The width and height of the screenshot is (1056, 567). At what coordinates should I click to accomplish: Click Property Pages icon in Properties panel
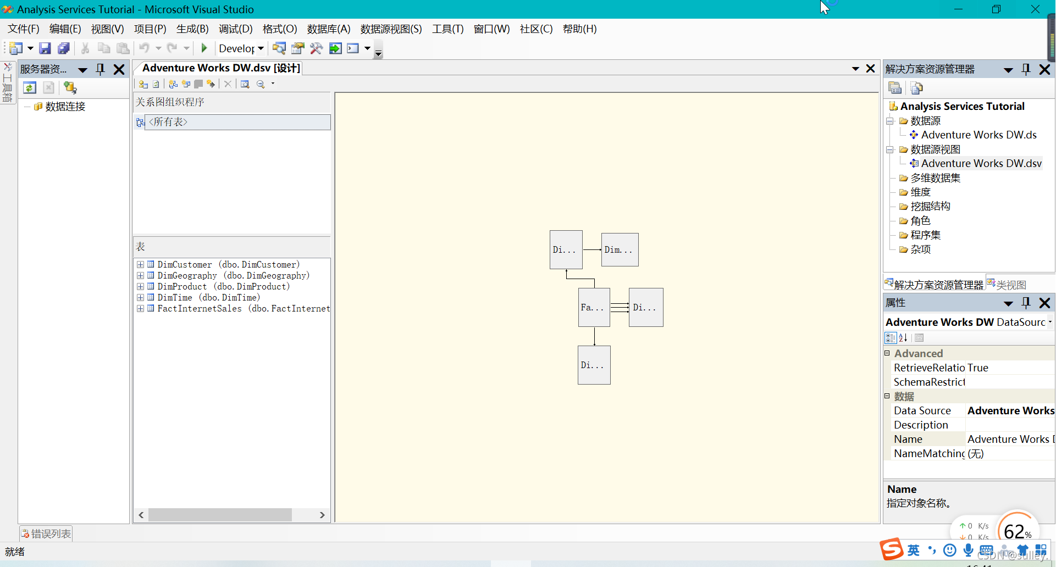919,338
